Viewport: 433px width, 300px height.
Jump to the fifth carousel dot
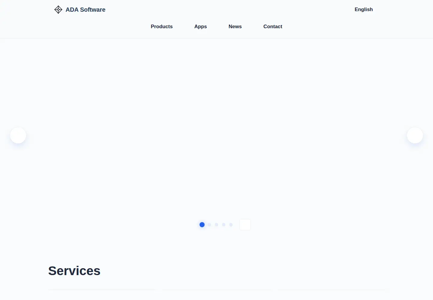(x=231, y=225)
